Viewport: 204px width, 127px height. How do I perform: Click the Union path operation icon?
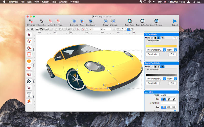click(50, 21)
